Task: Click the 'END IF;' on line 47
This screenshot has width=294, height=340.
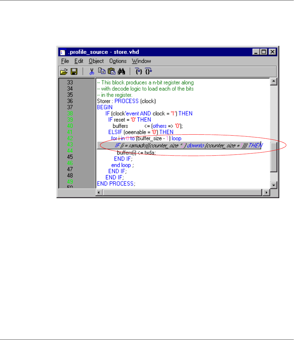Action: (117, 171)
